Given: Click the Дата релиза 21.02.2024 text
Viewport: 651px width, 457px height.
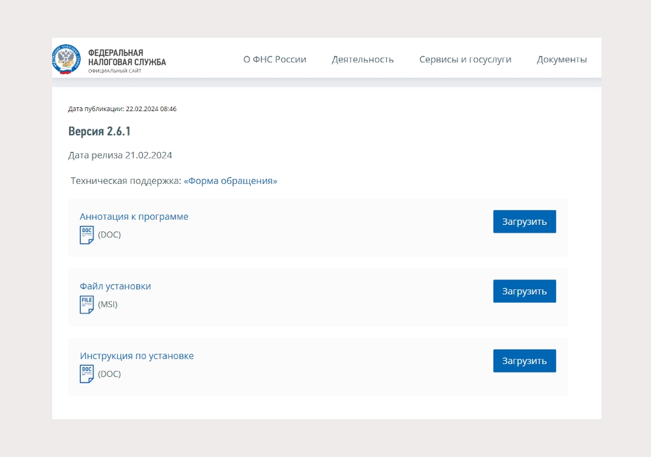Looking at the screenshot, I should click(x=120, y=155).
